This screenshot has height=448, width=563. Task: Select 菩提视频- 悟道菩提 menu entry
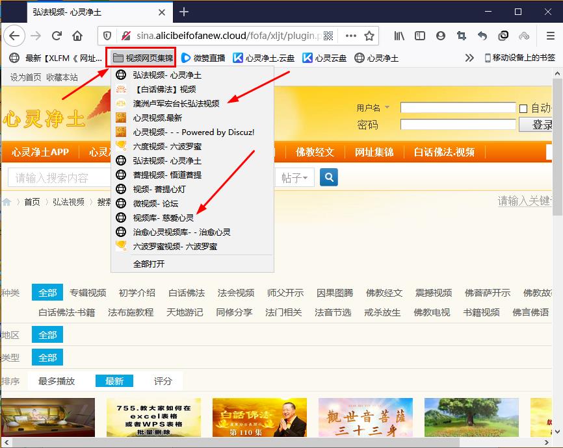tap(192, 175)
